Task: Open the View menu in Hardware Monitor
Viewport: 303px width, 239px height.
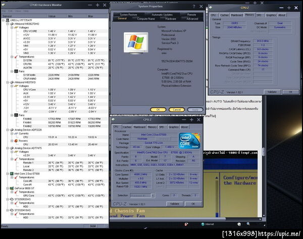Action: click(18, 11)
